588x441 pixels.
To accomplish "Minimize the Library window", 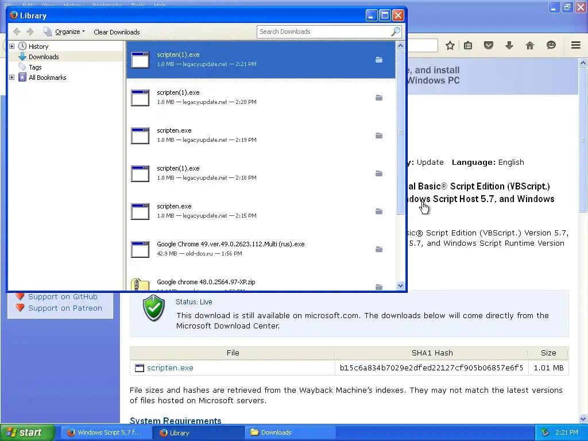I will [372, 16].
